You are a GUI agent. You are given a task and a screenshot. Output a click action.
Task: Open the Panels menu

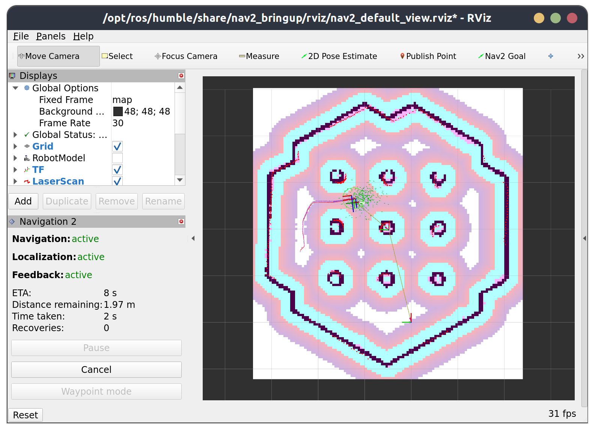[51, 36]
